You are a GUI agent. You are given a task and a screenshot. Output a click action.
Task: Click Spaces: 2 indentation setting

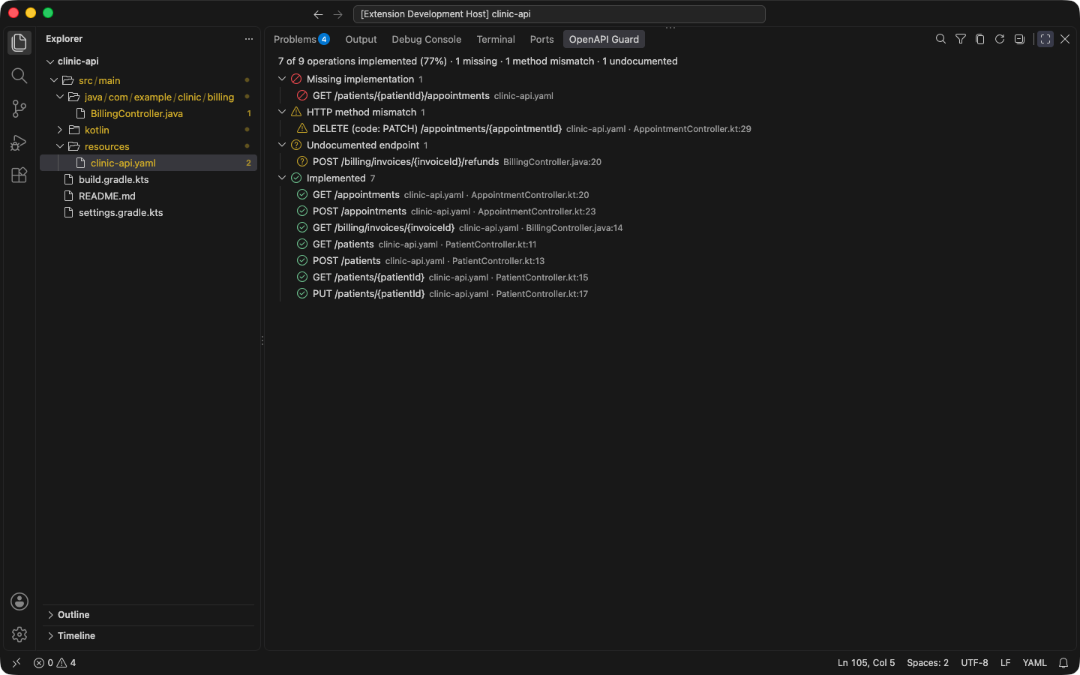pyautogui.click(x=927, y=663)
